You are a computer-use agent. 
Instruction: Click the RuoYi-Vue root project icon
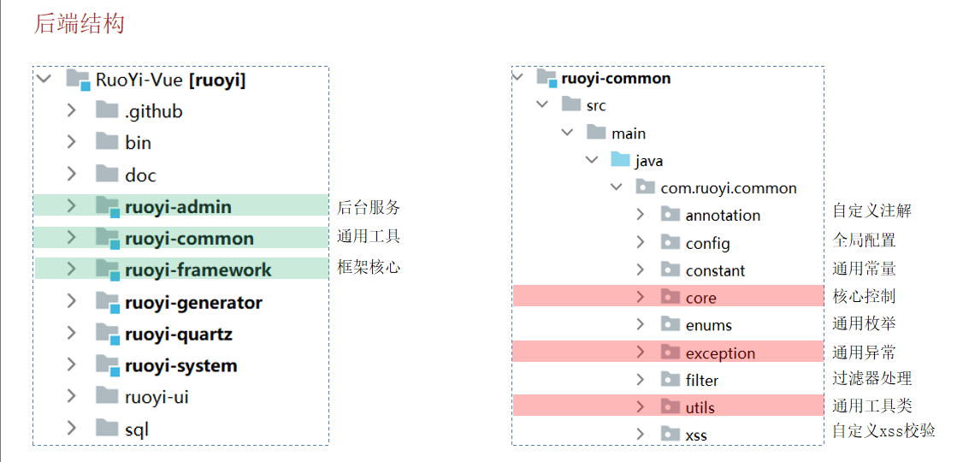pos(79,80)
